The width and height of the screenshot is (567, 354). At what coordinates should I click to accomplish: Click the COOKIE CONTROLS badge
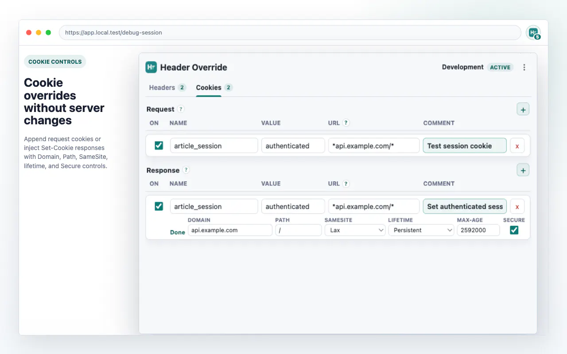click(x=55, y=62)
